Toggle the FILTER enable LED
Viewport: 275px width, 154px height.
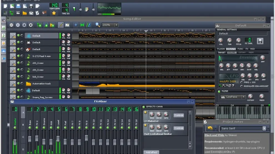tap(219, 91)
